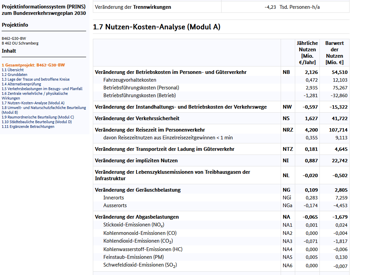Click the Barwert der Nutzen column header
The width and height of the screenshot is (384, 275).
tap(334, 53)
